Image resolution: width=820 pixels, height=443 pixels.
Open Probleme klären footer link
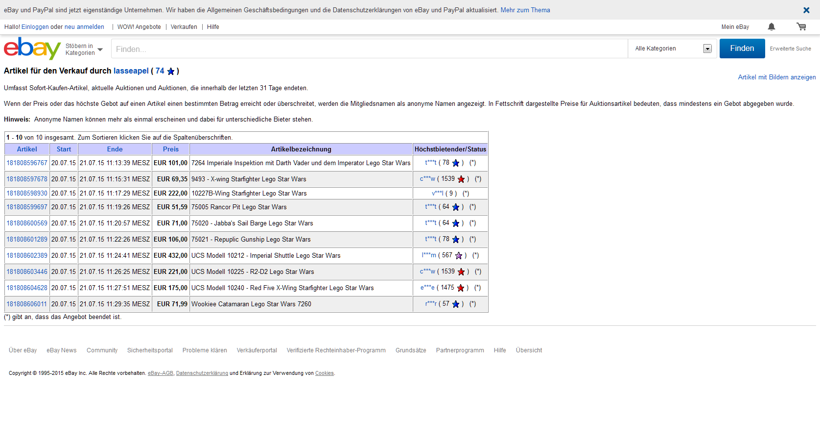[205, 350]
